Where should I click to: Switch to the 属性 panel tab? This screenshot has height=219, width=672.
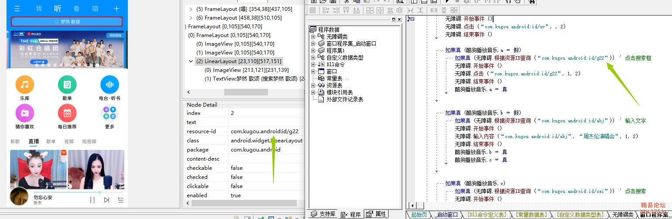[x=376, y=214]
